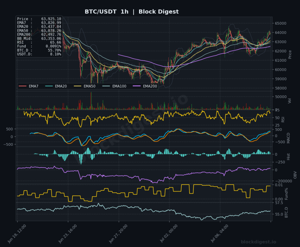Image resolution: width=300 pixels, height=247 pixels.
Task: Click the 'Jul 02, 00:00' date label
Action: (169, 234)
